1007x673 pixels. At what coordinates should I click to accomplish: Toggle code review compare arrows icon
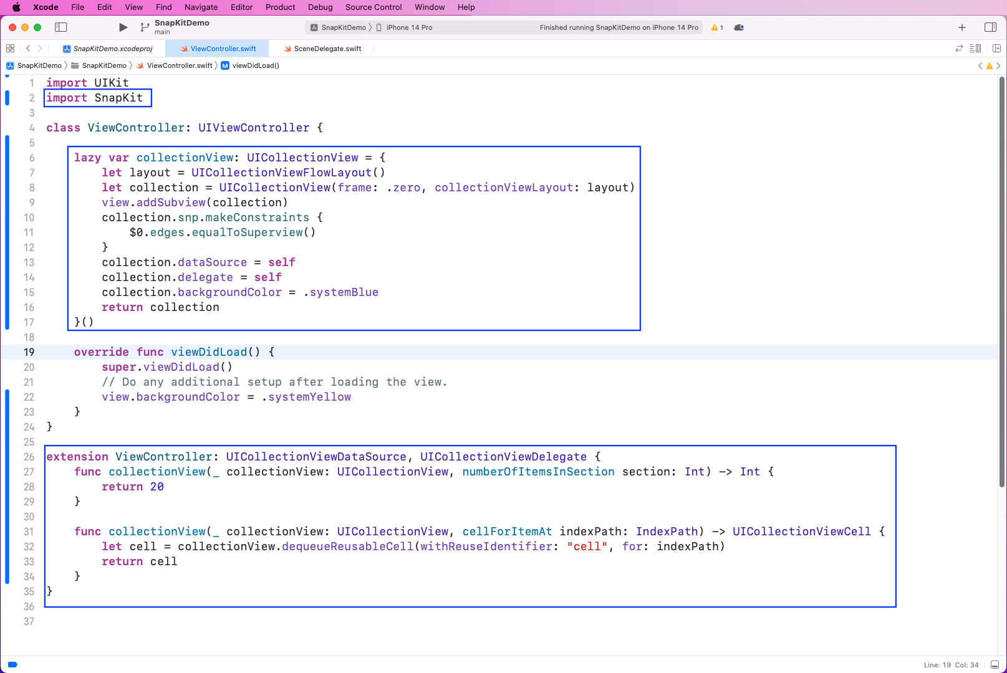click(959, 49)
